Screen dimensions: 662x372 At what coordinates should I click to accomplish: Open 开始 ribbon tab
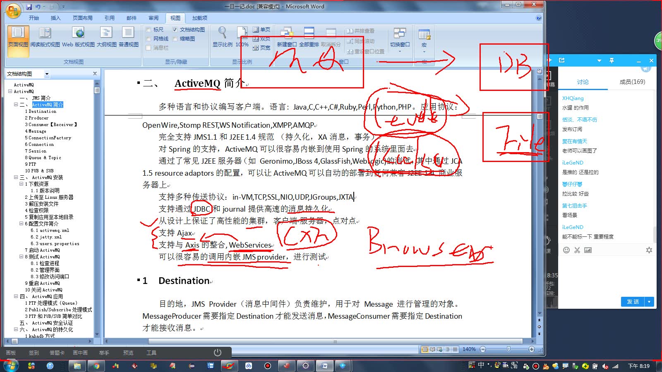(34, 18)
